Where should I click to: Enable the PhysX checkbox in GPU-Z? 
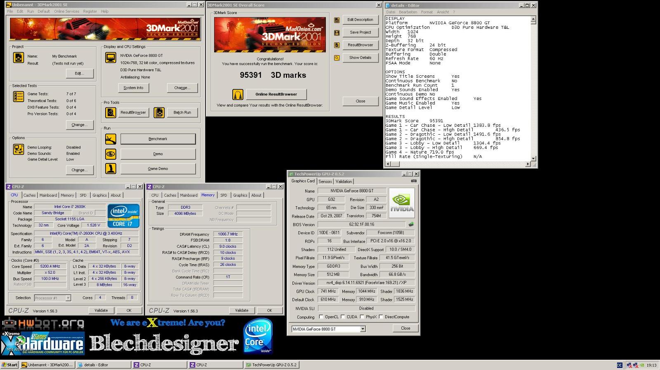click(362, 317)
